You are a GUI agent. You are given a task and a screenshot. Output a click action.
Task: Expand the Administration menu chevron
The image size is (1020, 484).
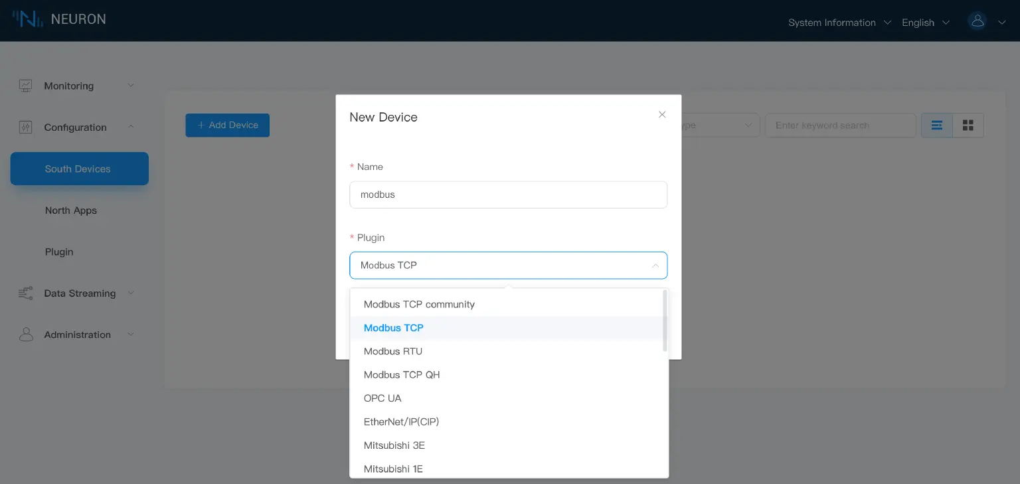coord(131,334)
